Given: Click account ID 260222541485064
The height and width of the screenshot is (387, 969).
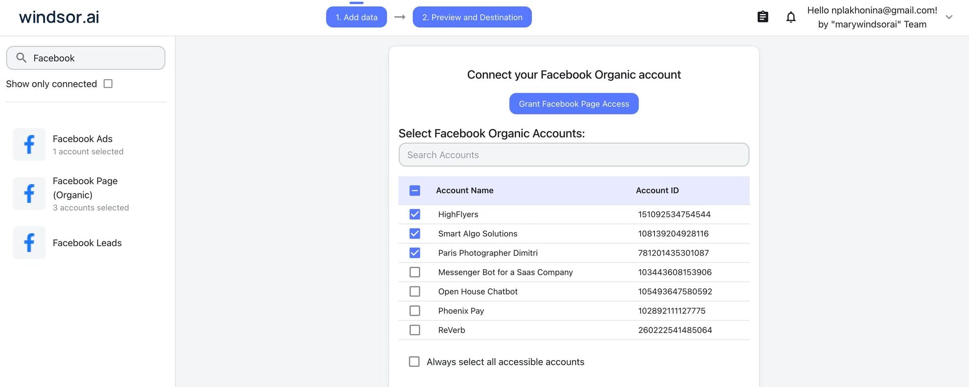Looking at the screenshot, I should click(675, 330).
